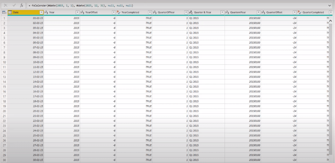The width and height of the screenshot is (335, 163).
Task: Expand the formula bar chevron
Action: coord(330,5)
